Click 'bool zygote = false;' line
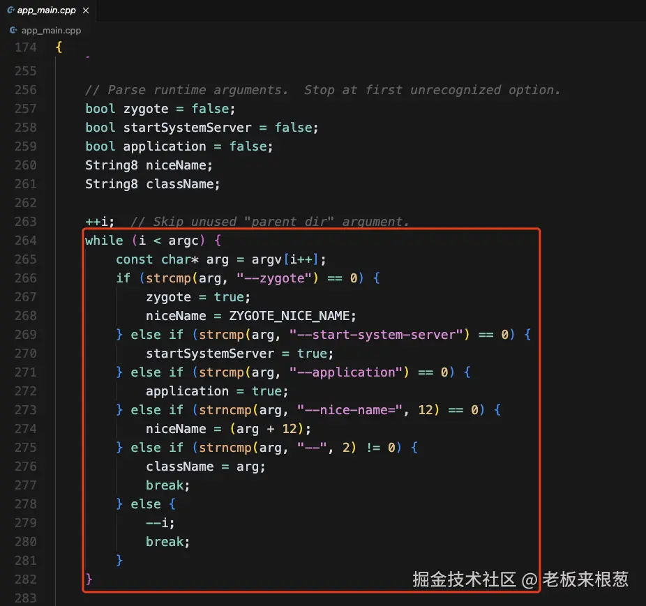646x606 pixels. tap(160, 109)
